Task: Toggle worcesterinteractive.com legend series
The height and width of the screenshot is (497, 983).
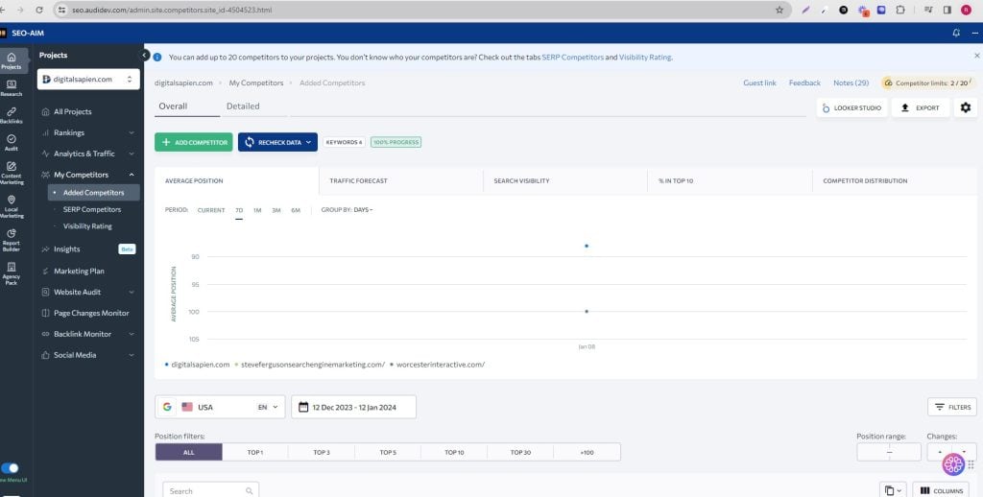Action: click(437, 365)
